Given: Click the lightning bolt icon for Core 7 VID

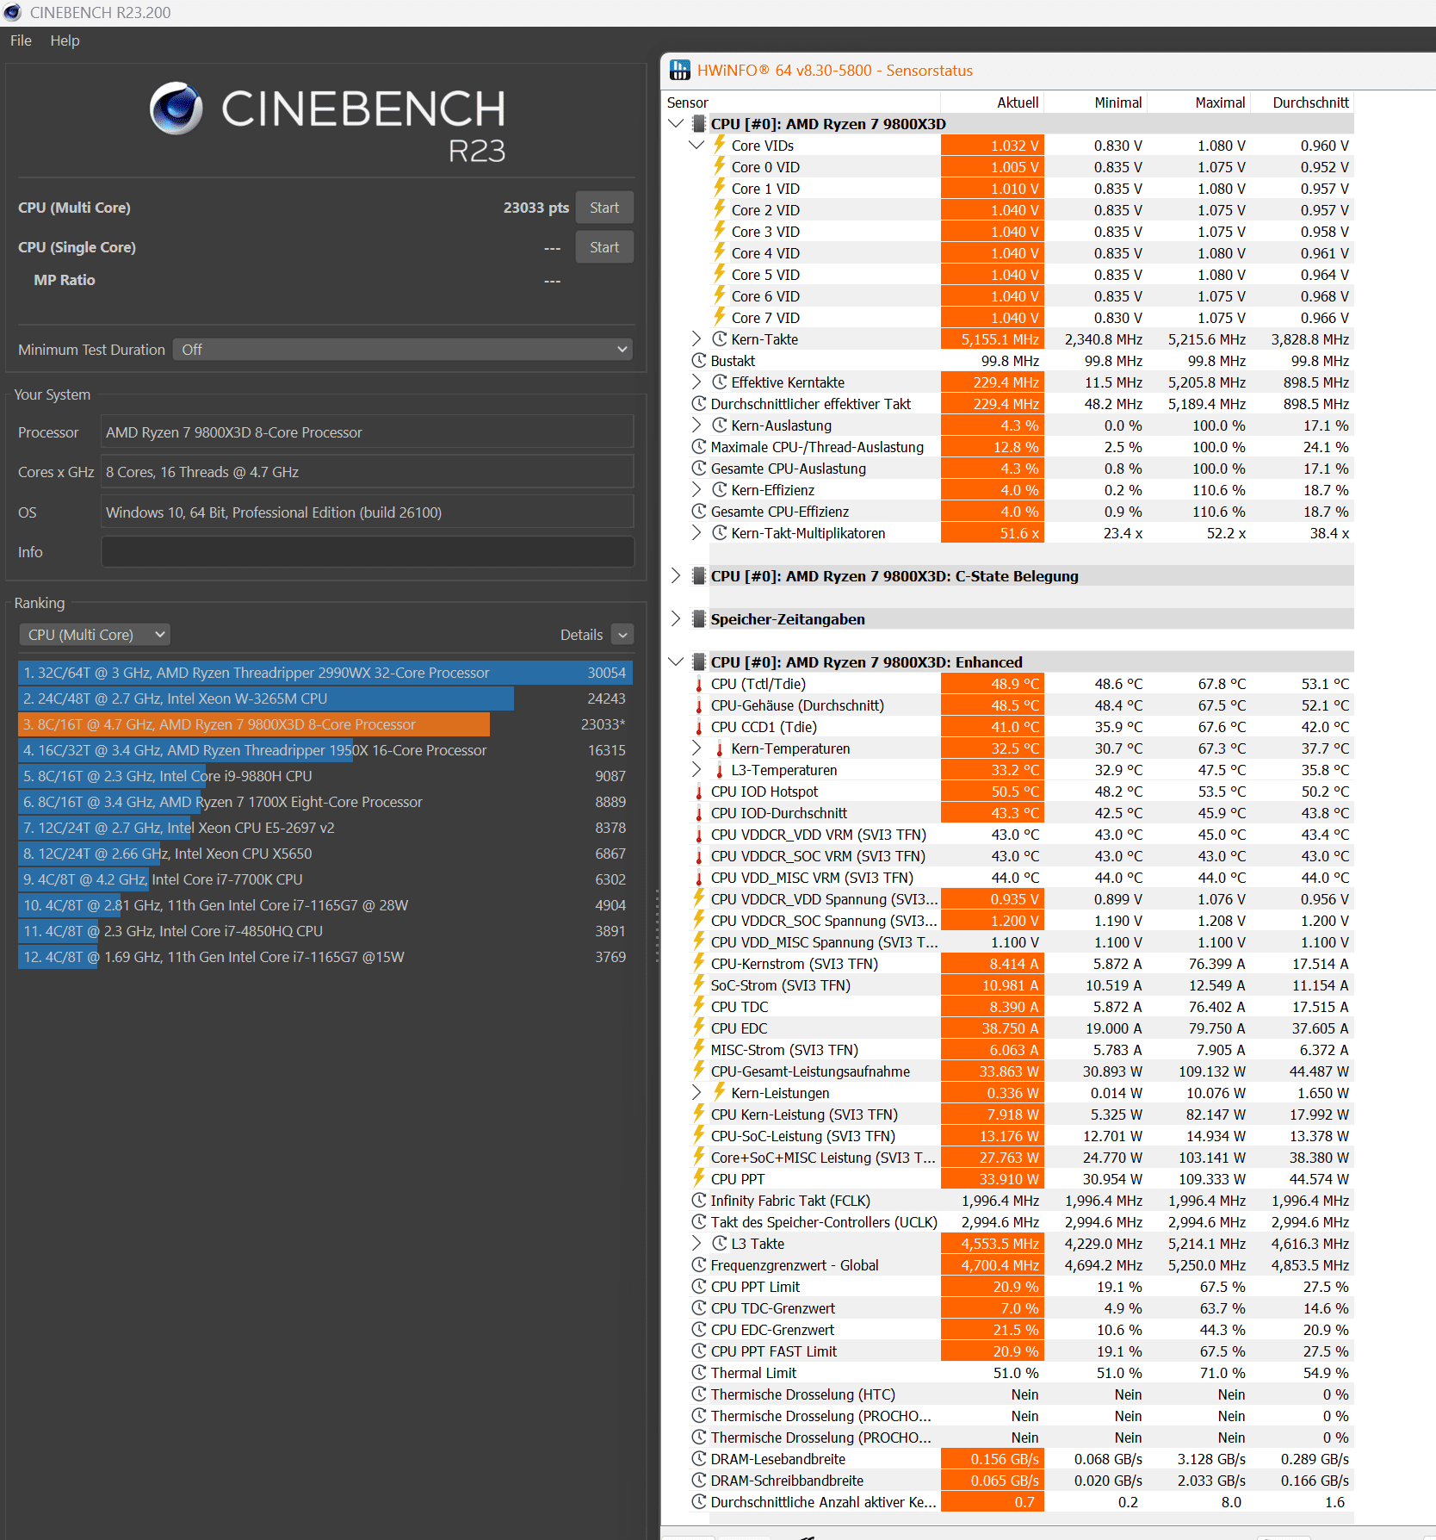Looking at the screenshot, I should (720, 317).
